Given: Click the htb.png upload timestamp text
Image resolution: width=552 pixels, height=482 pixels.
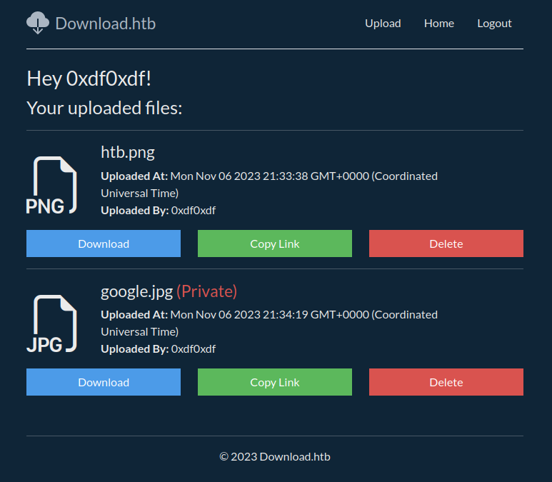Looking at the screenshot, I should [x=269, y=176].
